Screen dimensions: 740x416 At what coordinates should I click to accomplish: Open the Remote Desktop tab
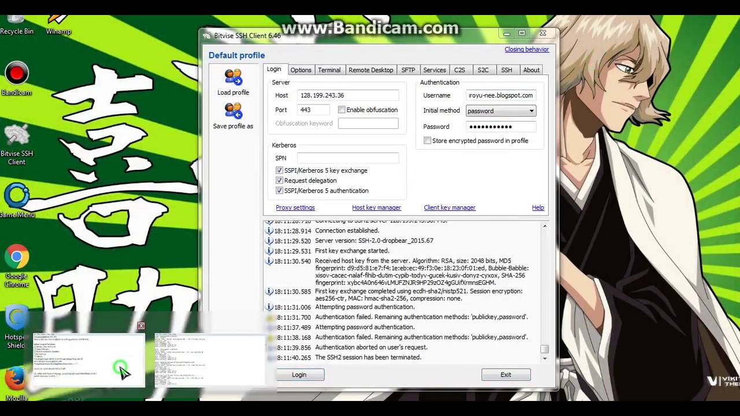(x=371, y=70)
